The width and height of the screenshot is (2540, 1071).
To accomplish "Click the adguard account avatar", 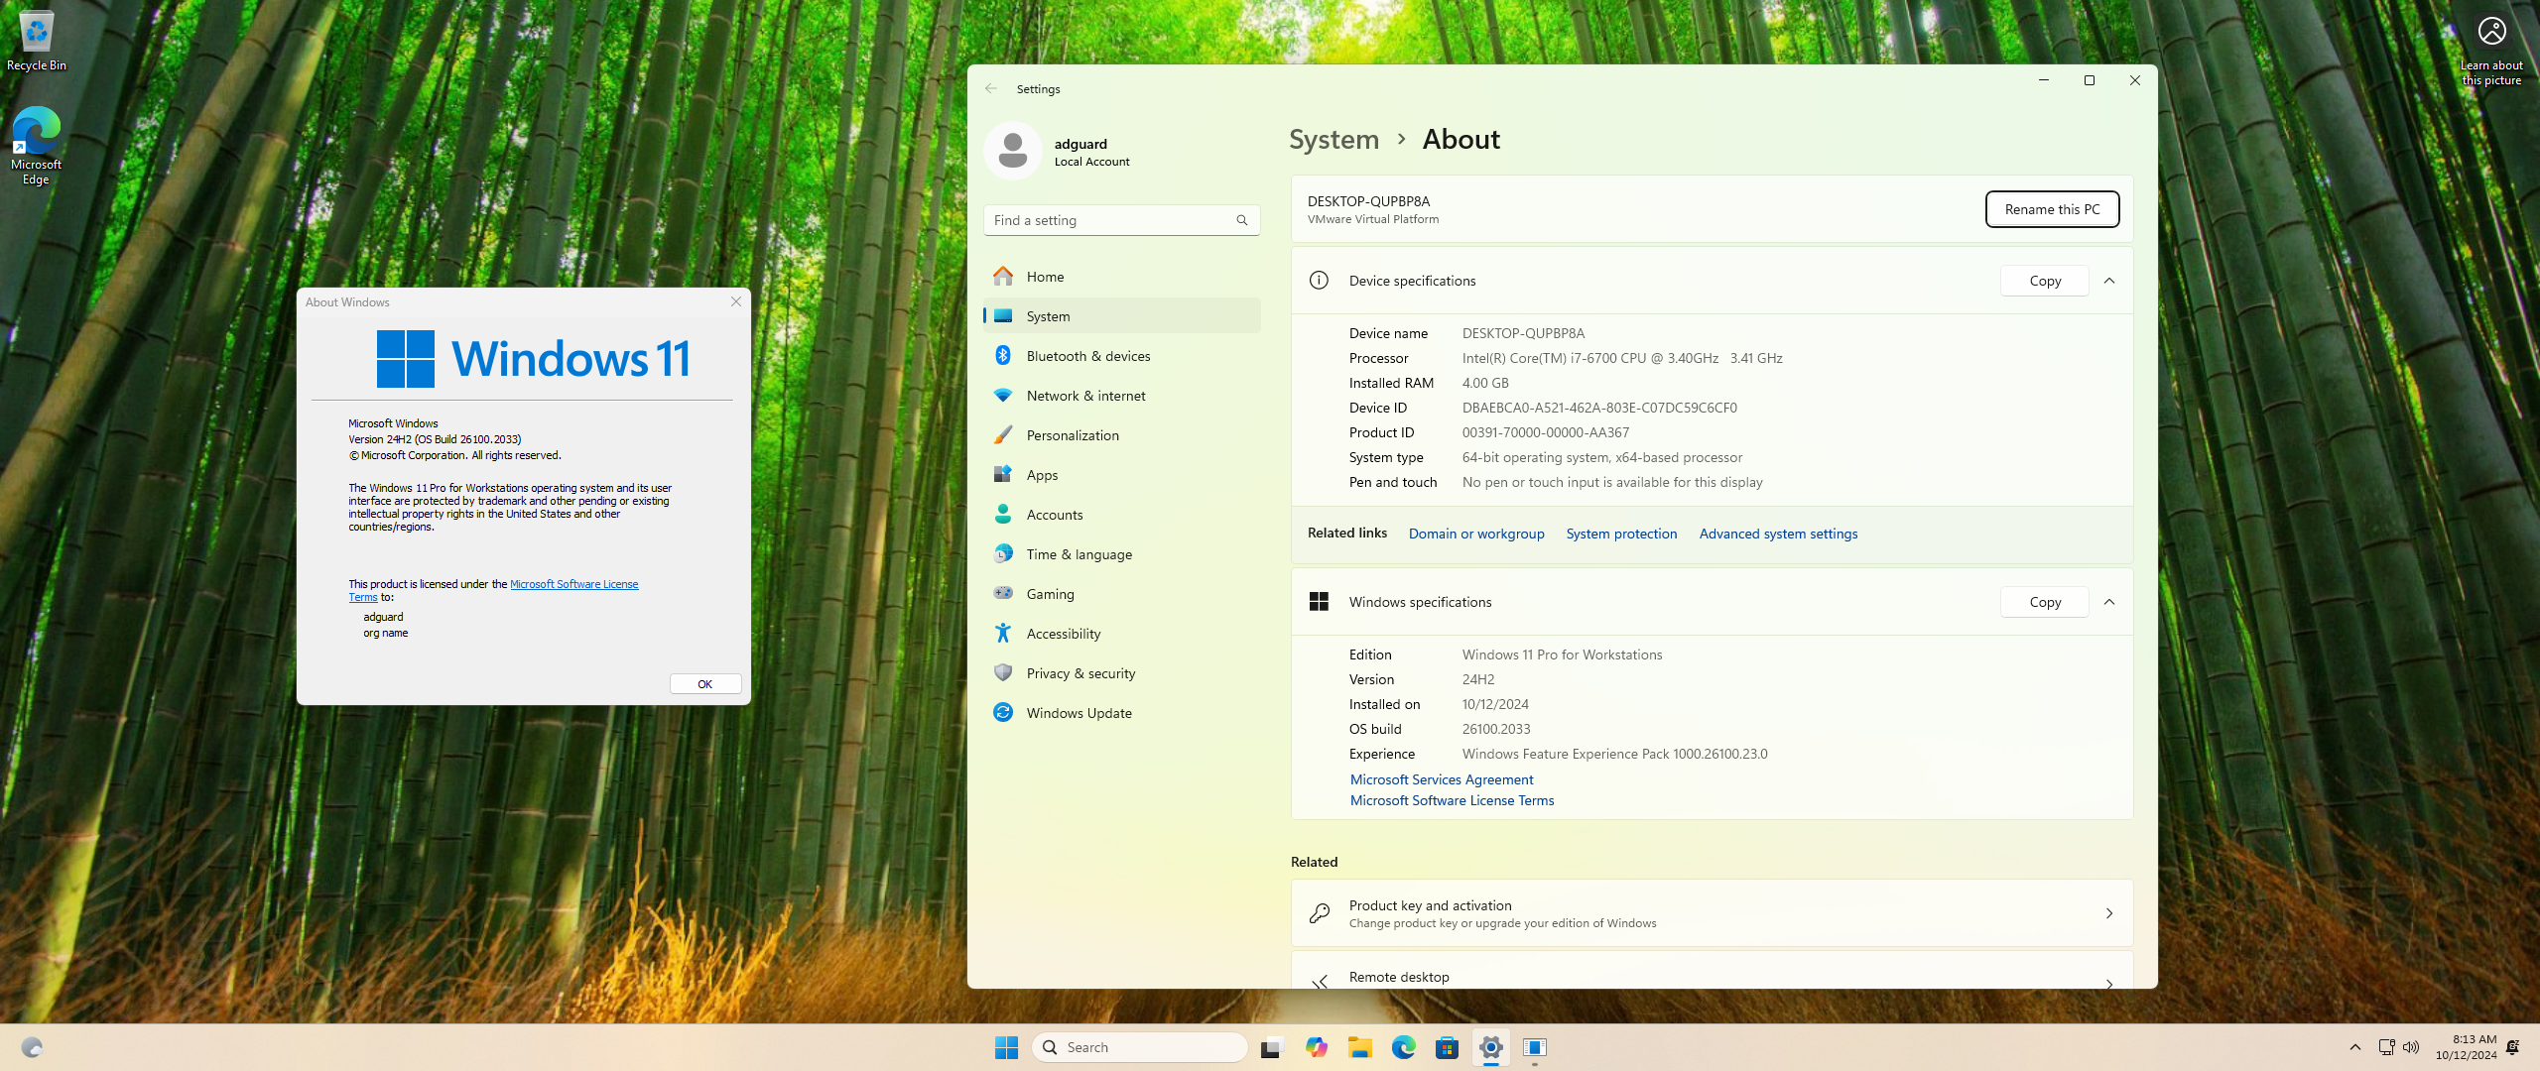I will pyautogui.click(x=1012, y=151).
